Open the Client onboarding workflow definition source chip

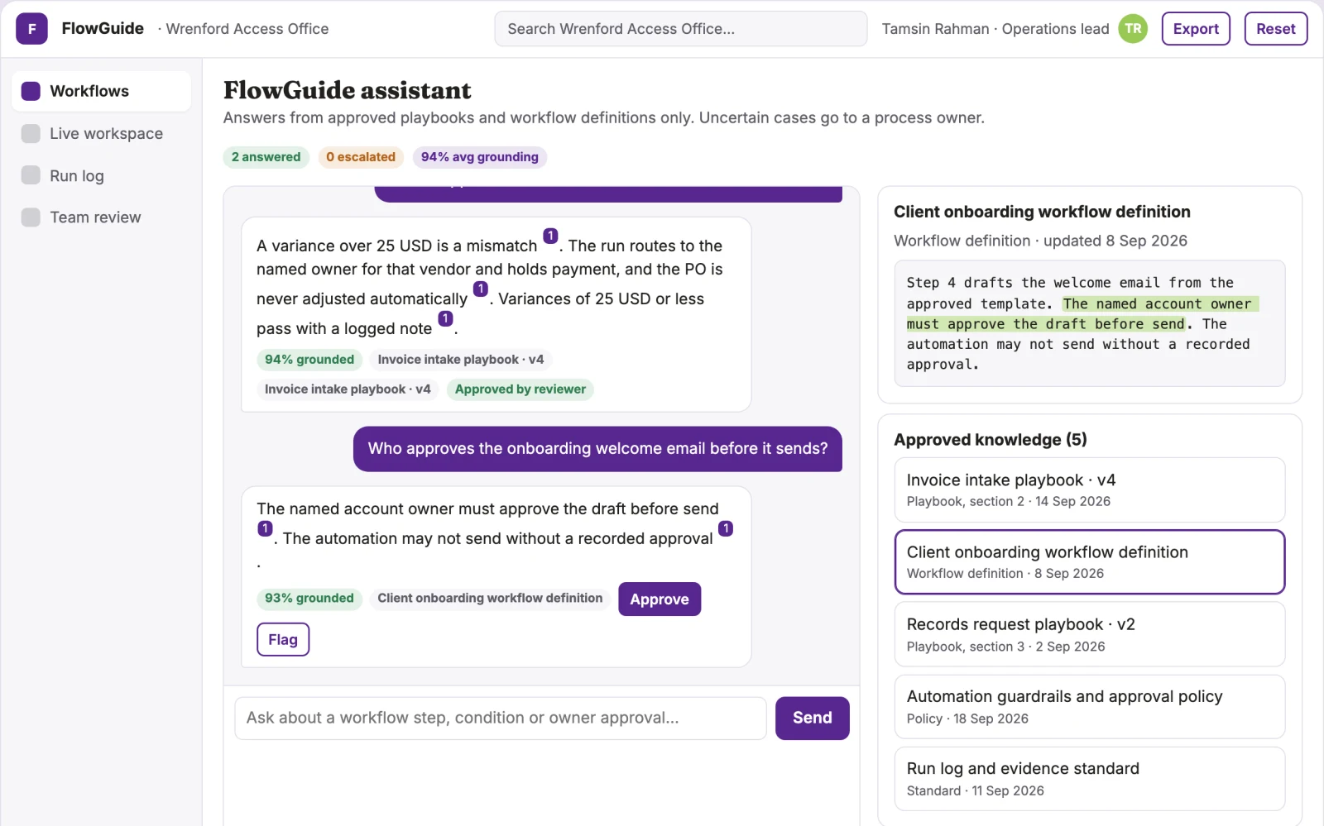tap(490, 599)
